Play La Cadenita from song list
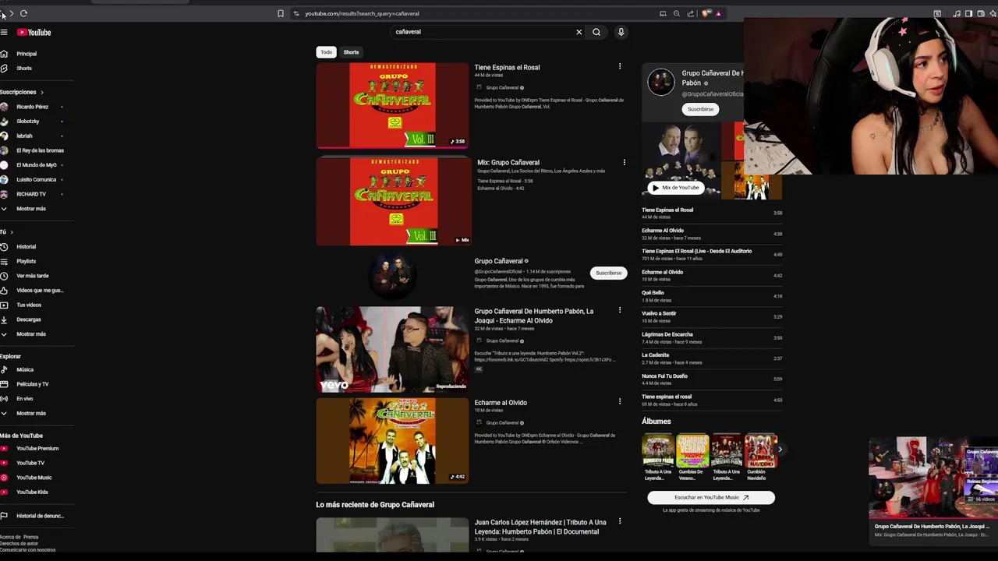The image size is (998, 561). click(x=711, y=358)
